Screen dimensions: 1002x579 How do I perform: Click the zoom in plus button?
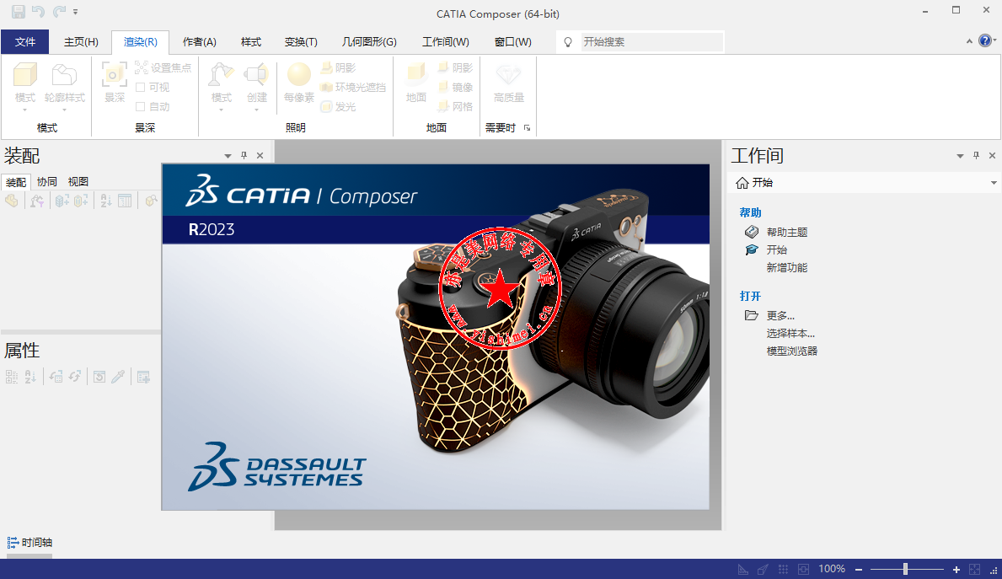click(x=956, y=570)
